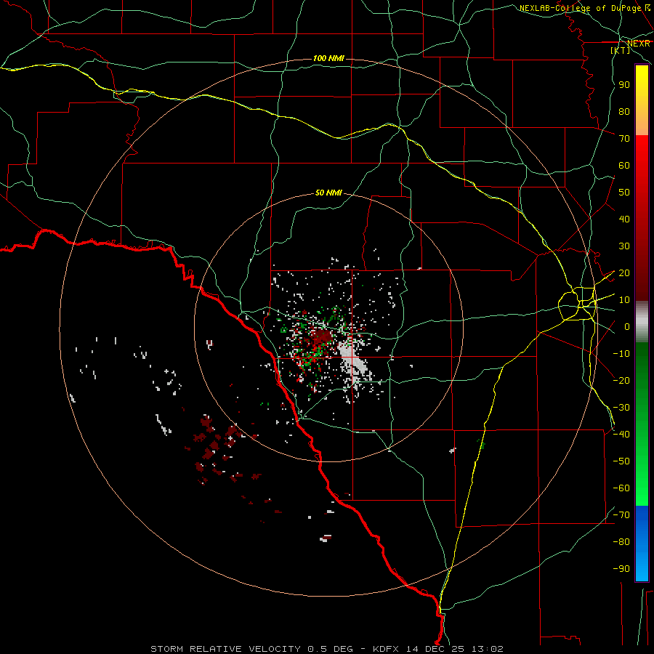Image resolution: width=654 pixels, height=654 pixels.
Task: Click the -60 value on the velocity scale
Action: tap(621, 488)
